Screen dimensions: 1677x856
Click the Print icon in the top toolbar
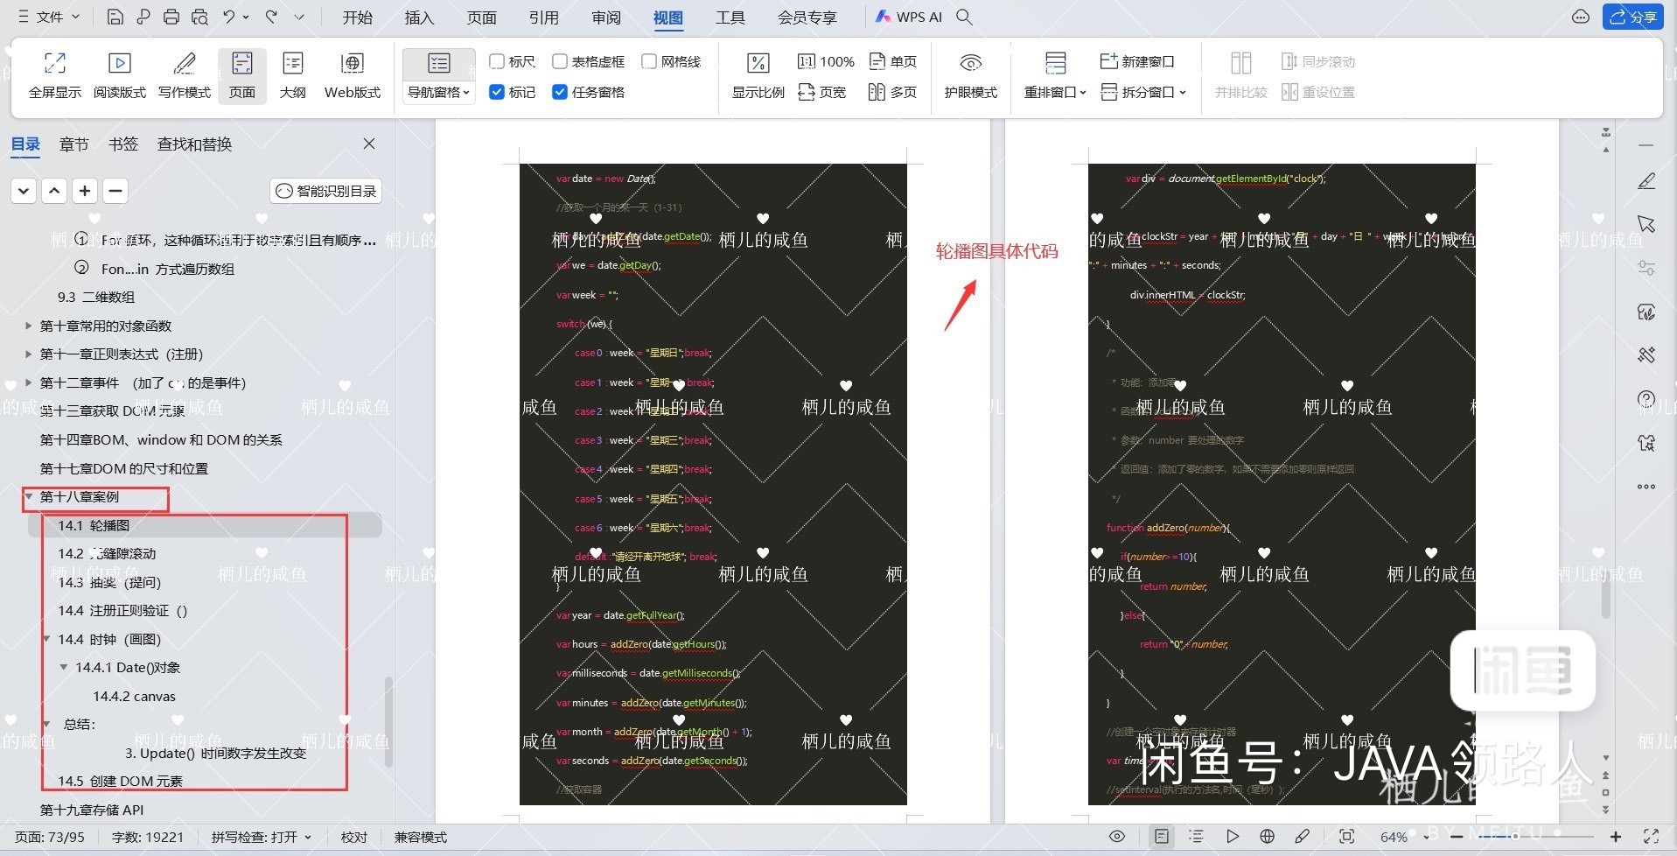pyautogui.click(x=171, y=17)
